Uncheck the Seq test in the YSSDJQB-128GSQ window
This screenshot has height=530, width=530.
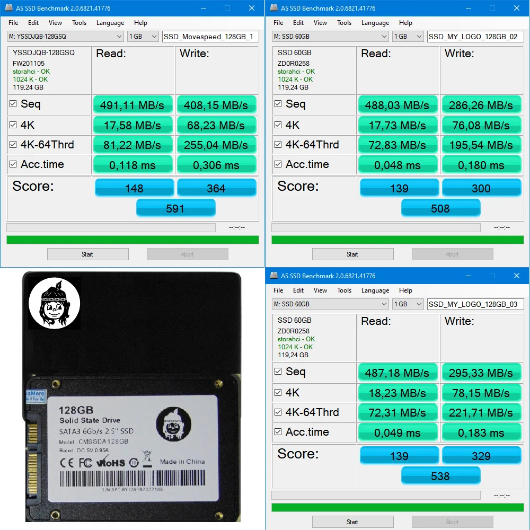[x=13, y=104]
